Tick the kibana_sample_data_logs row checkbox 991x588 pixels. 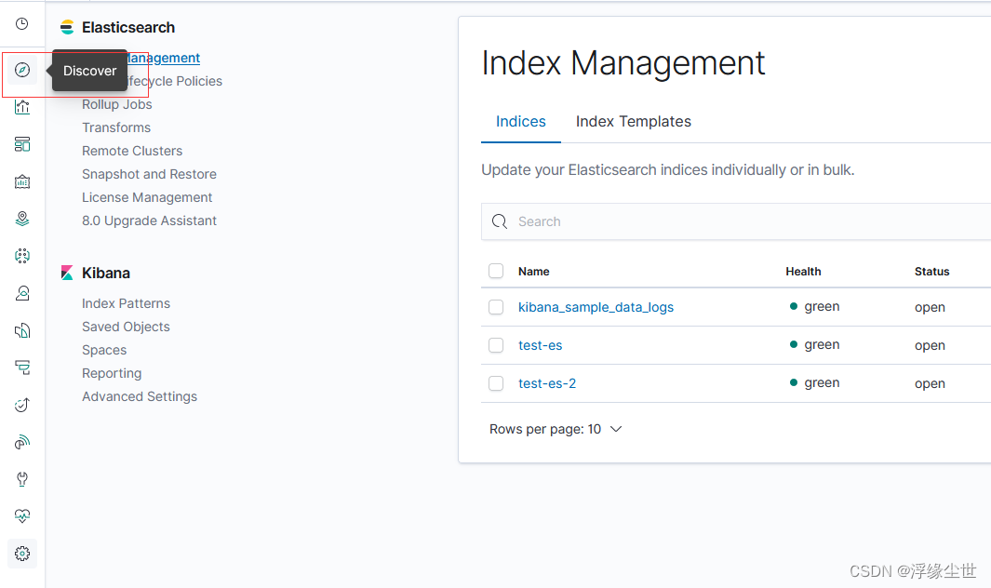pyautogui.click(x=496, y=307)
